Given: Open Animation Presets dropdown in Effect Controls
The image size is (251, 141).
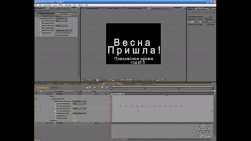Looking at the screenshot, I should pyautogui.click(x=65, y=16).
